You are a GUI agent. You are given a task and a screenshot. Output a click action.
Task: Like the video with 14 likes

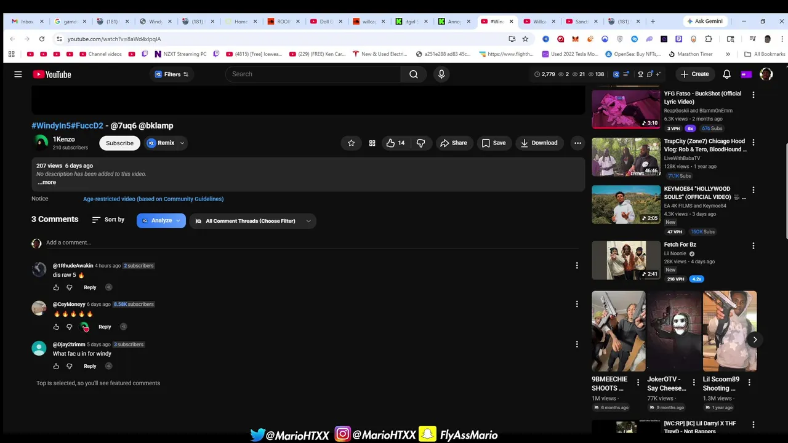[396, 143]
